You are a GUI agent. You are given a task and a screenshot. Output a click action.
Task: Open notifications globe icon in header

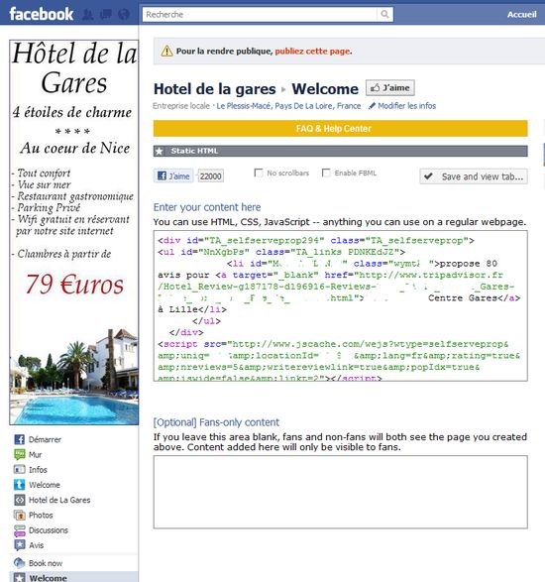tap(124, 15)
